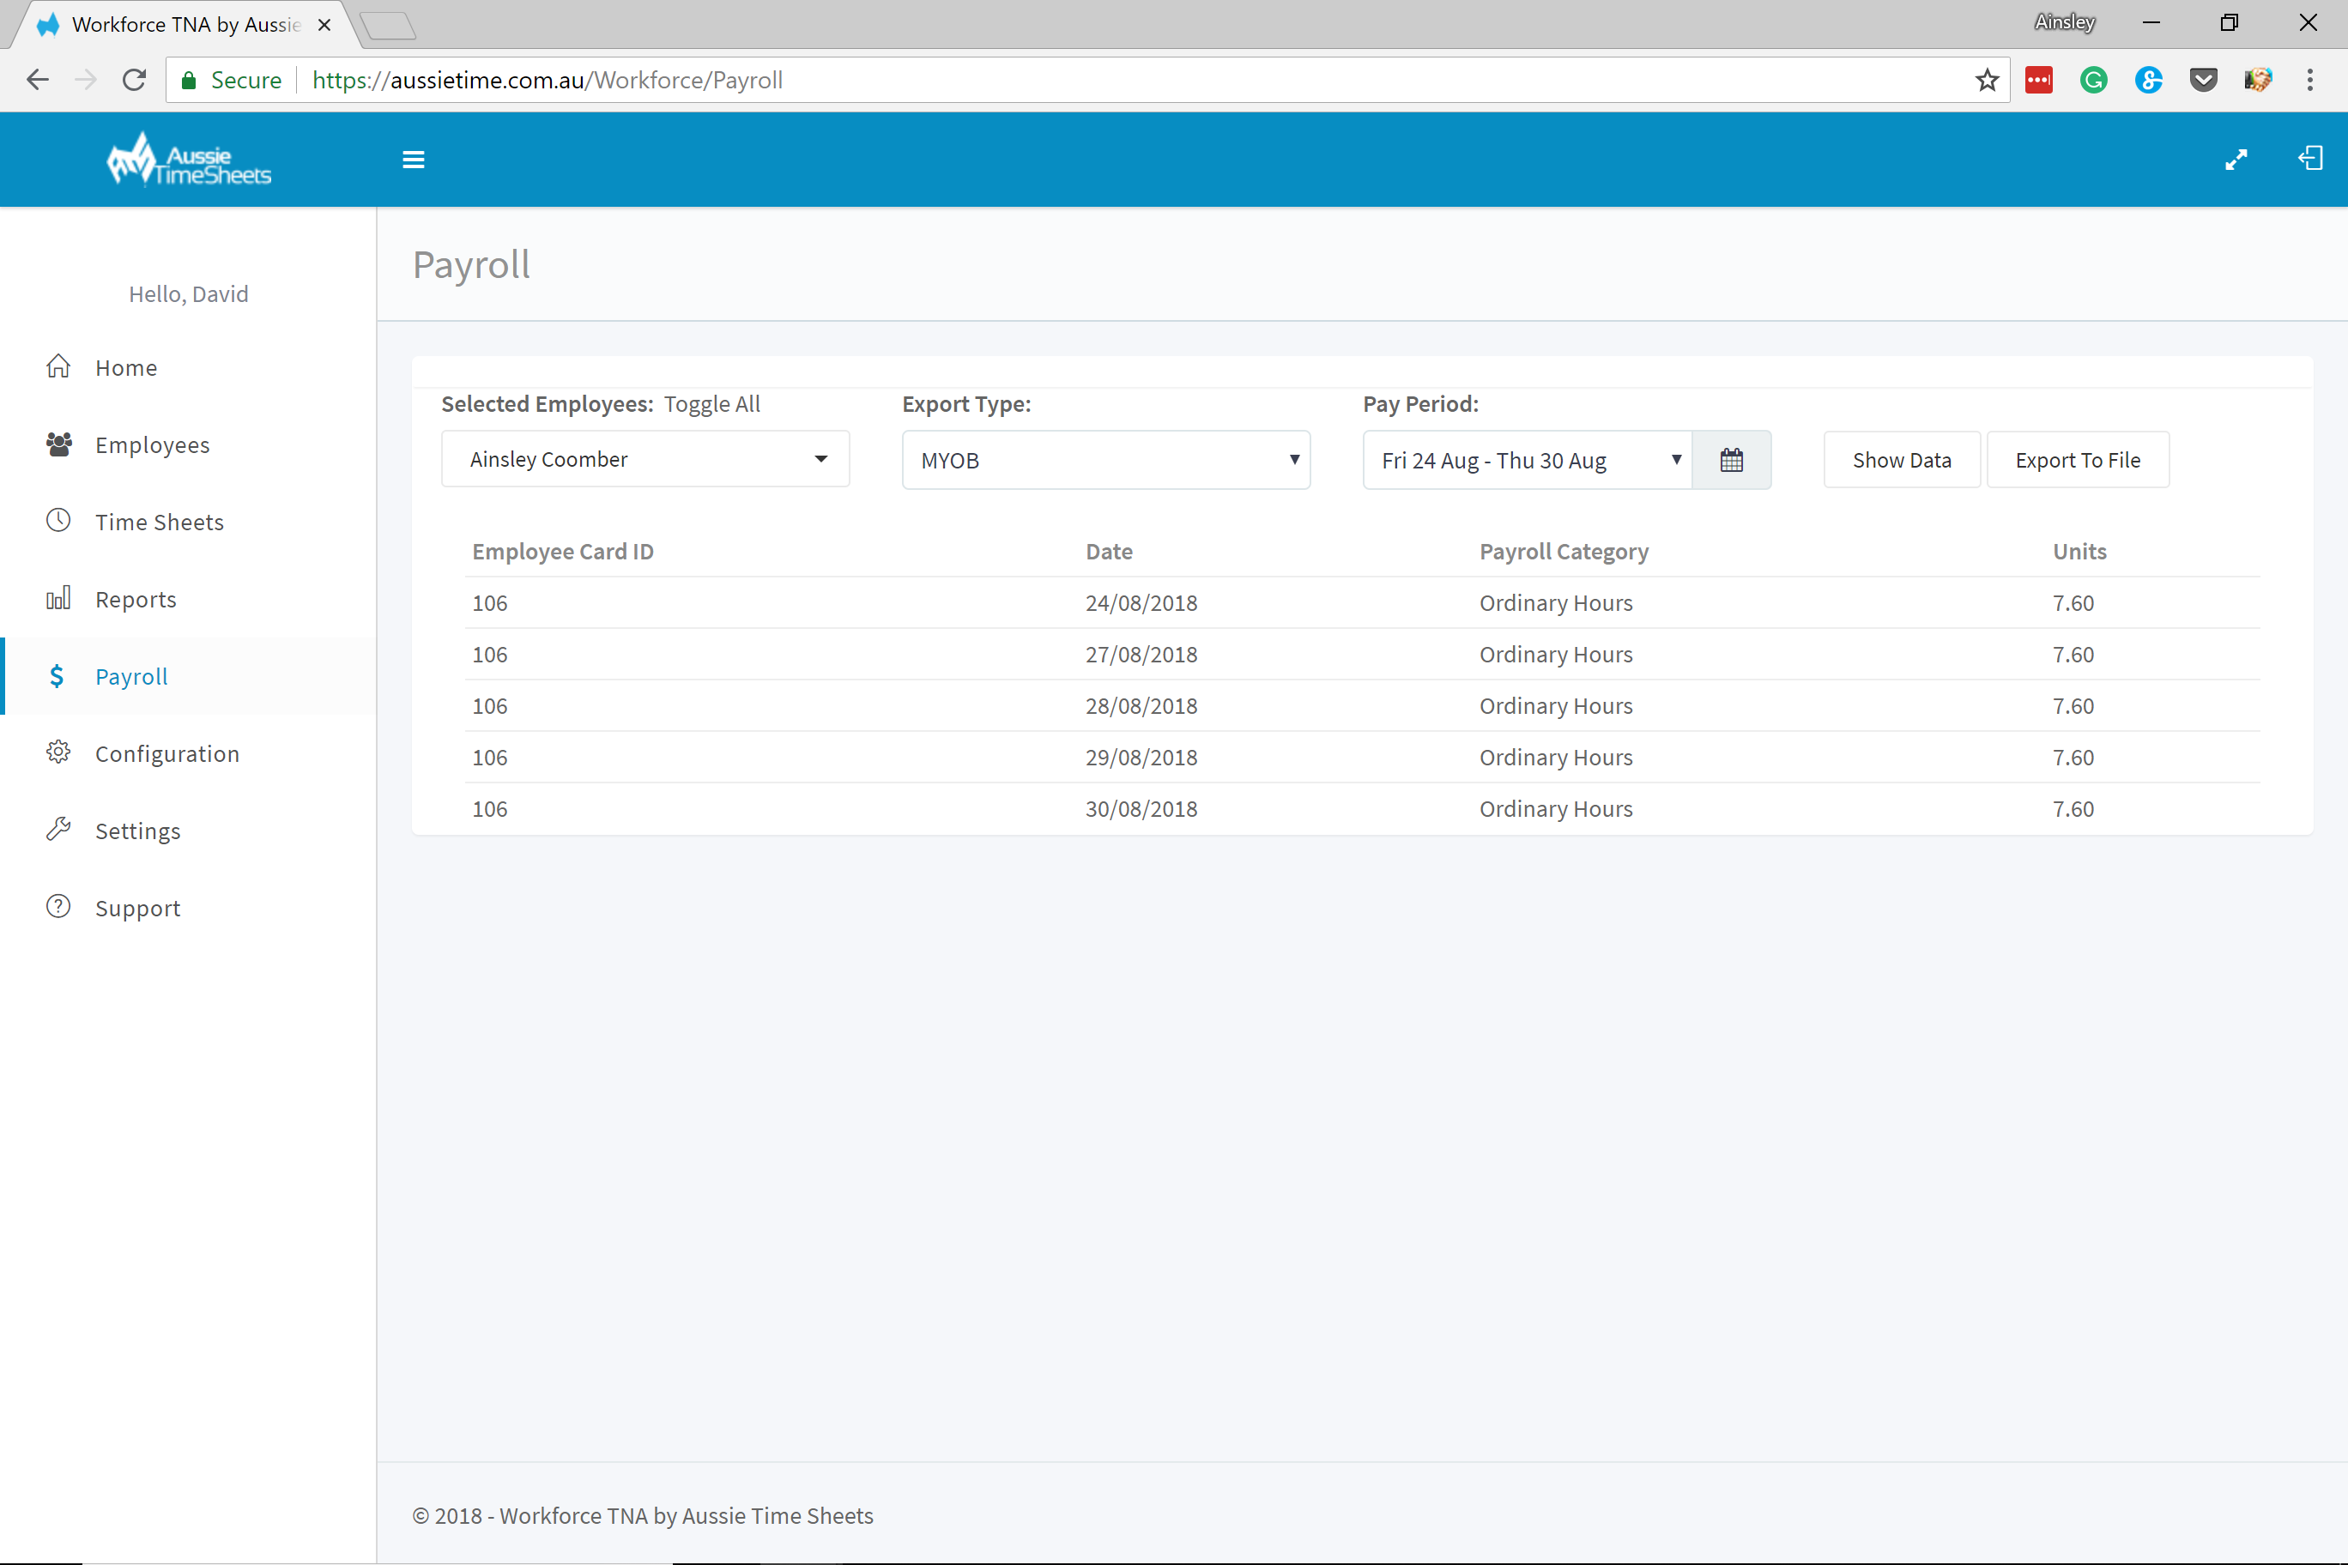Click the Payroll Category column header
Screen dimensions: 2348x1565
(1564, 551)
